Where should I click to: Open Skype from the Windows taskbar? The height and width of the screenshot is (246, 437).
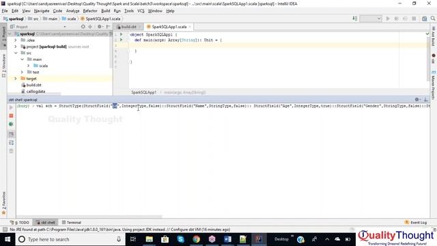pyautogui.click(x=180, y=239)
